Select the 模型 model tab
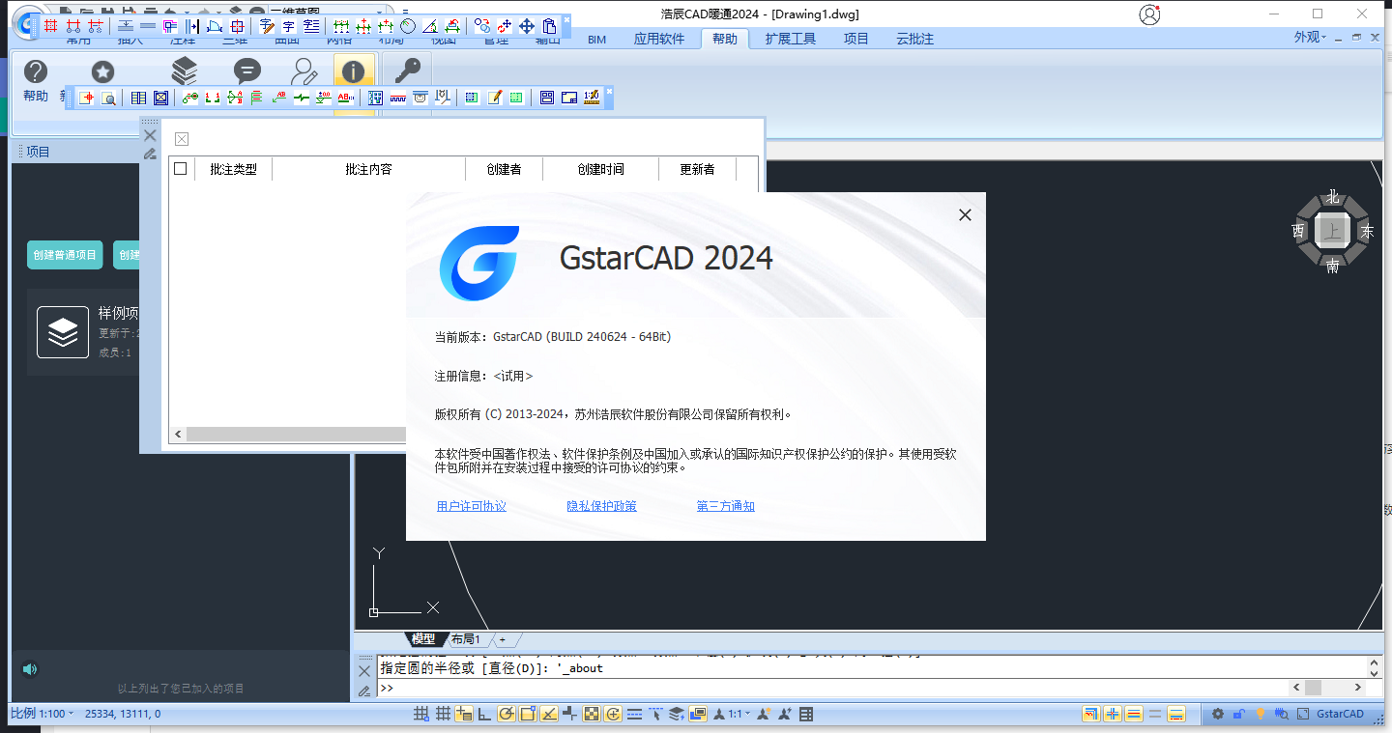The height and width of the screenshot is (733, 1392). point(423,639)
